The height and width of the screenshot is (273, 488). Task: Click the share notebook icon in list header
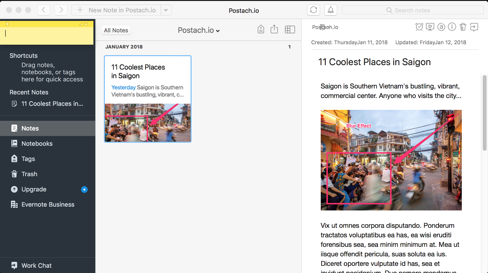click(274, 29)
